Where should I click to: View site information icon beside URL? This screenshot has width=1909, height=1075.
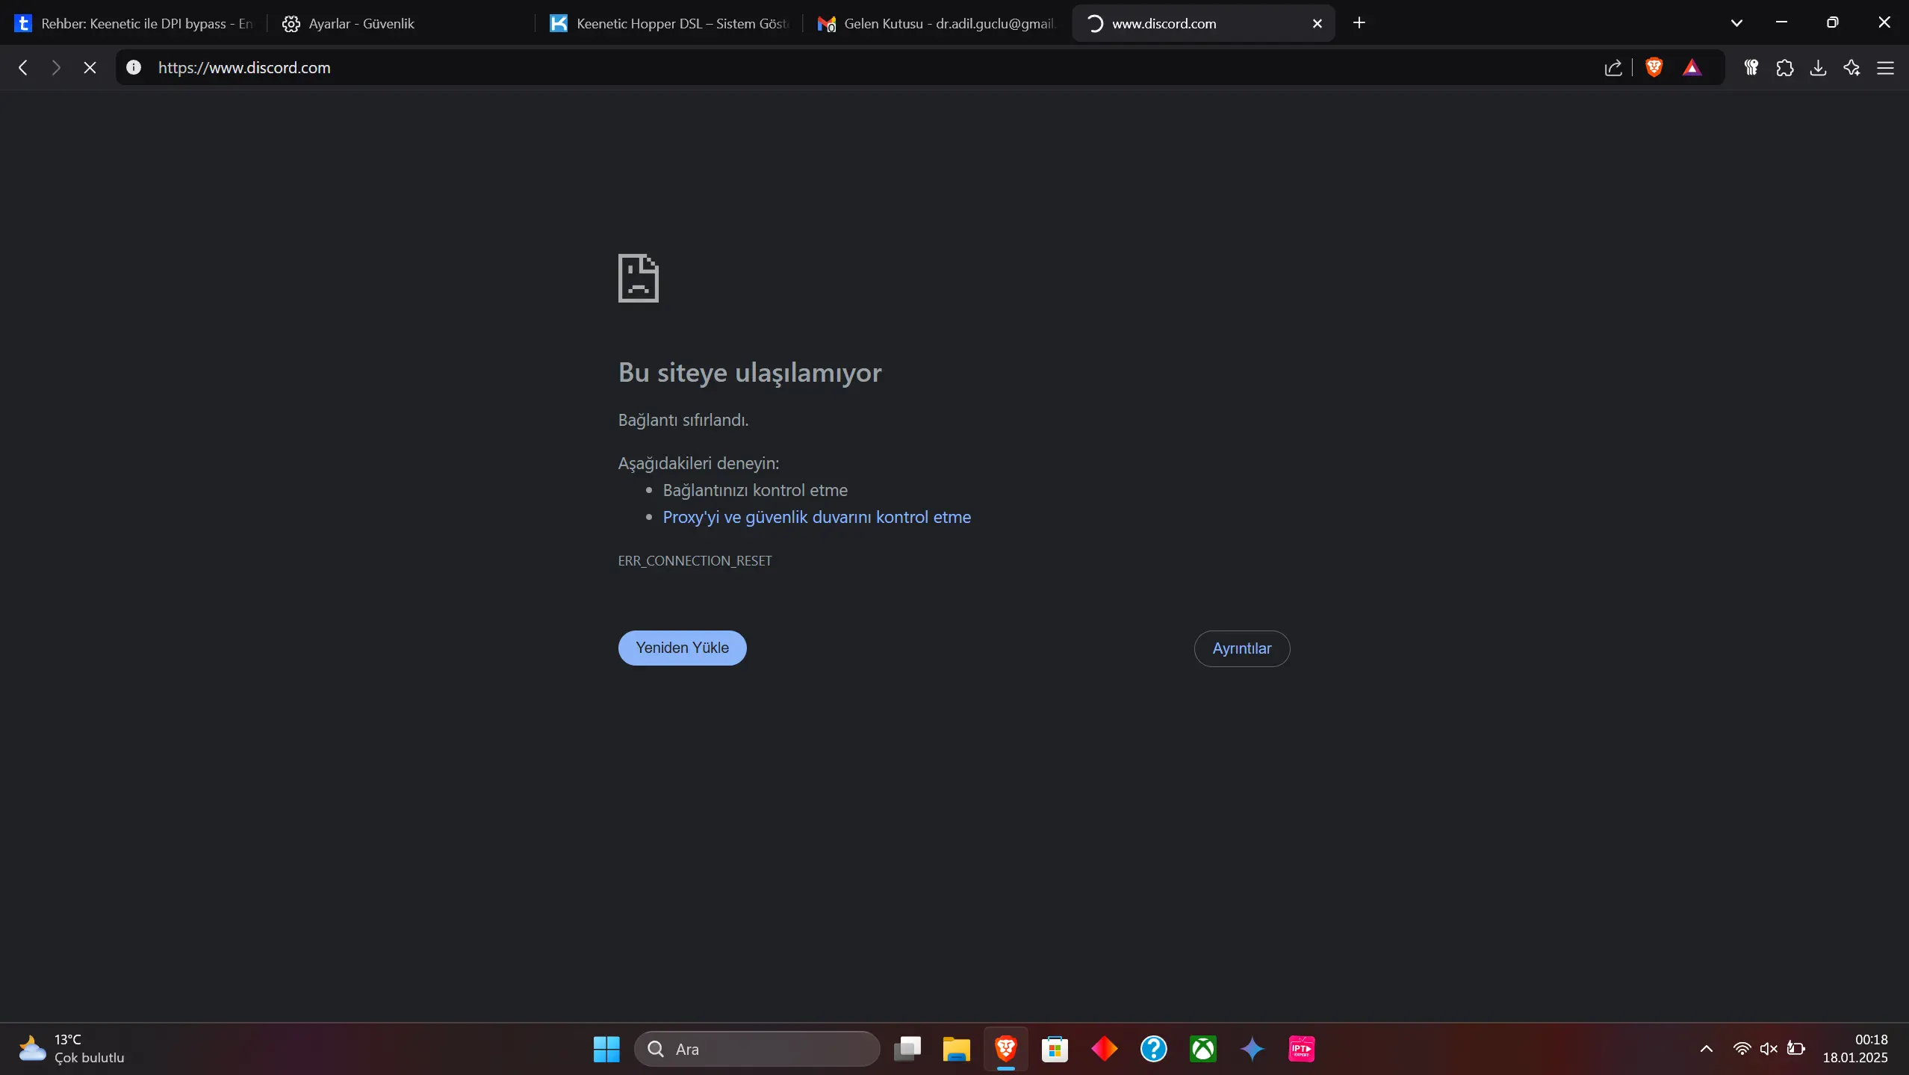(134, 67)
